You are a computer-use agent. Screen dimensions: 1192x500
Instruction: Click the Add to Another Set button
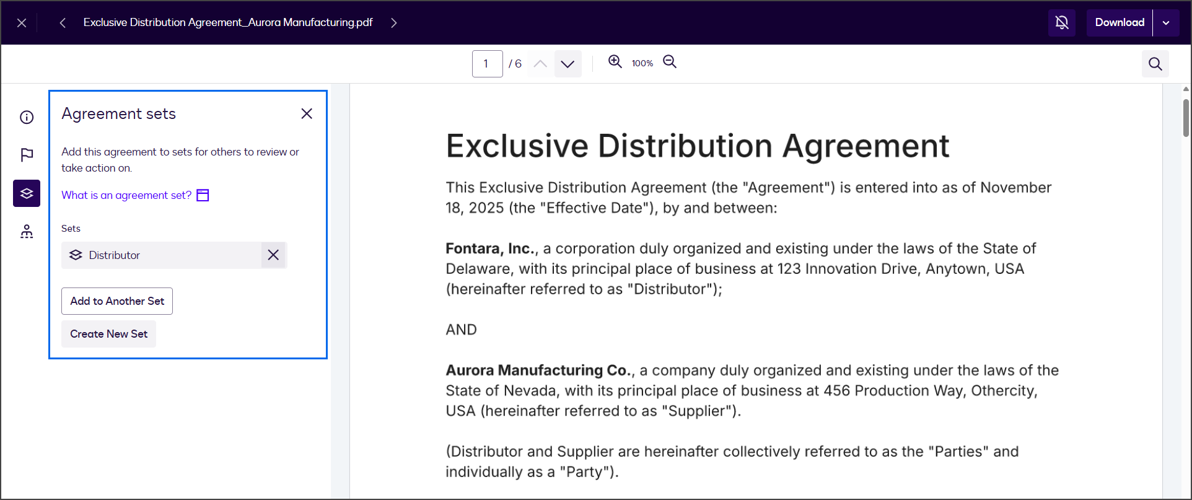(x=117, y=301)
